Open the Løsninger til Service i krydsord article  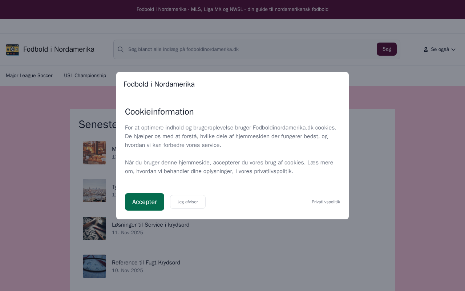click(x=150, y=225)
